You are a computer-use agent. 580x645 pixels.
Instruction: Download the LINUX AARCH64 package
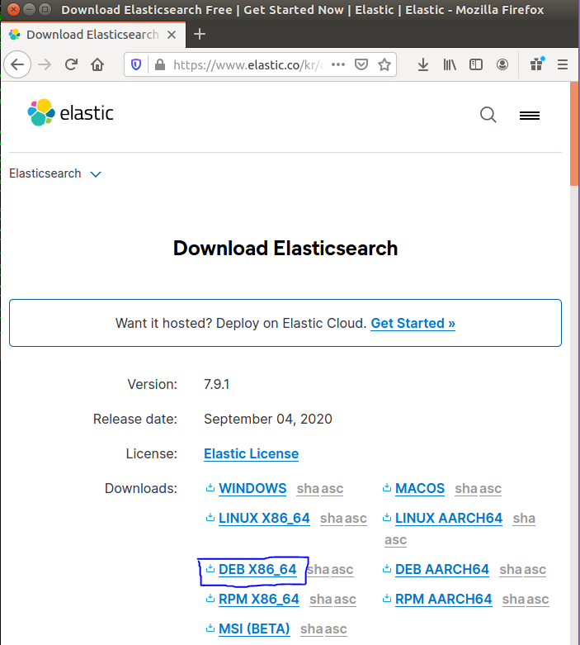(x=449, y=519)
